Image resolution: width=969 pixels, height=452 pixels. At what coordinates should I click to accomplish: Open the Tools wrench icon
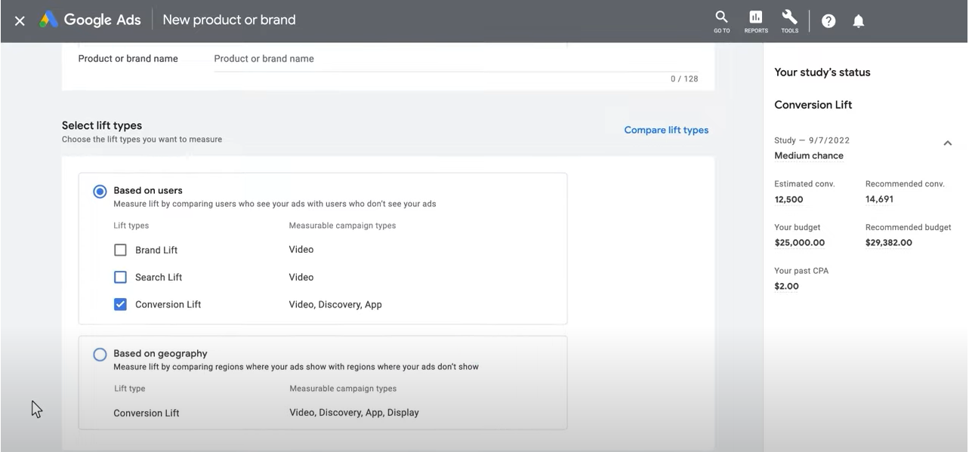790,21
